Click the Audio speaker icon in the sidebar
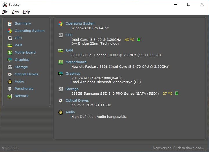Screen dimensions: 209x152 click(x=10, y=82)
